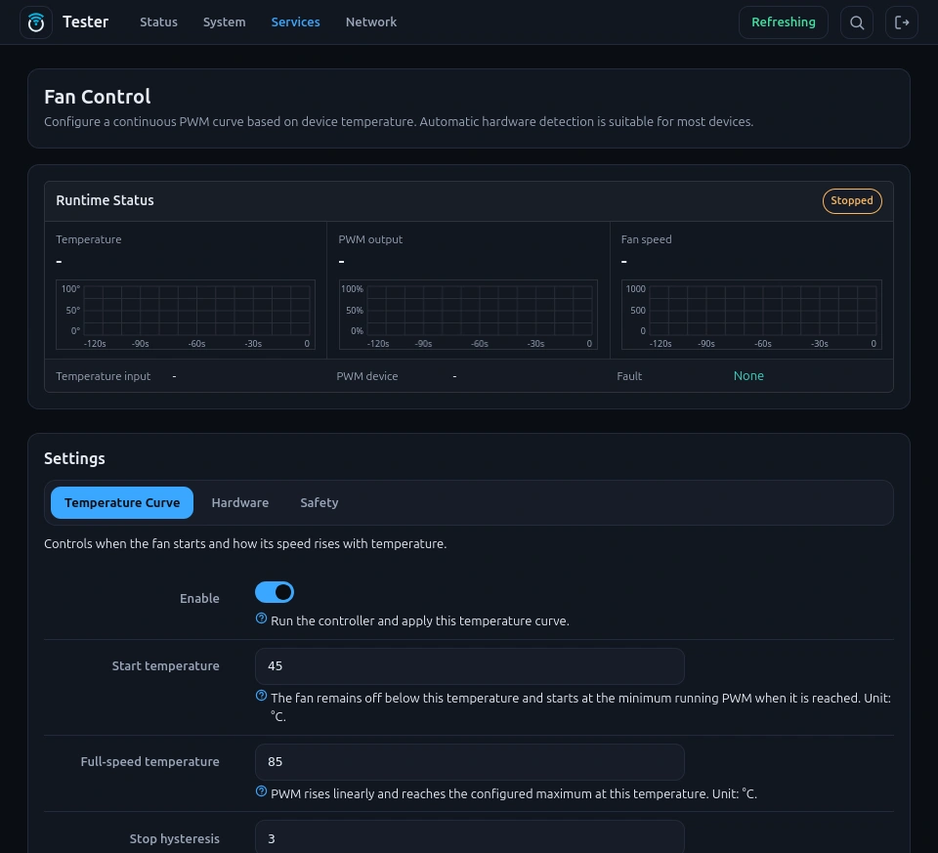Click the "Runtime Status" heading

coord(105,200)
